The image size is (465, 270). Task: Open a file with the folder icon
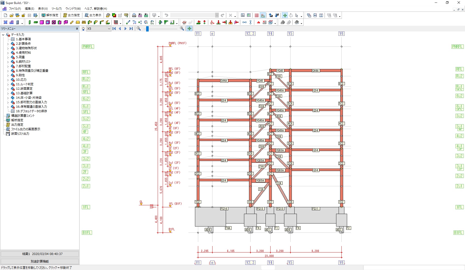[12, 15]
